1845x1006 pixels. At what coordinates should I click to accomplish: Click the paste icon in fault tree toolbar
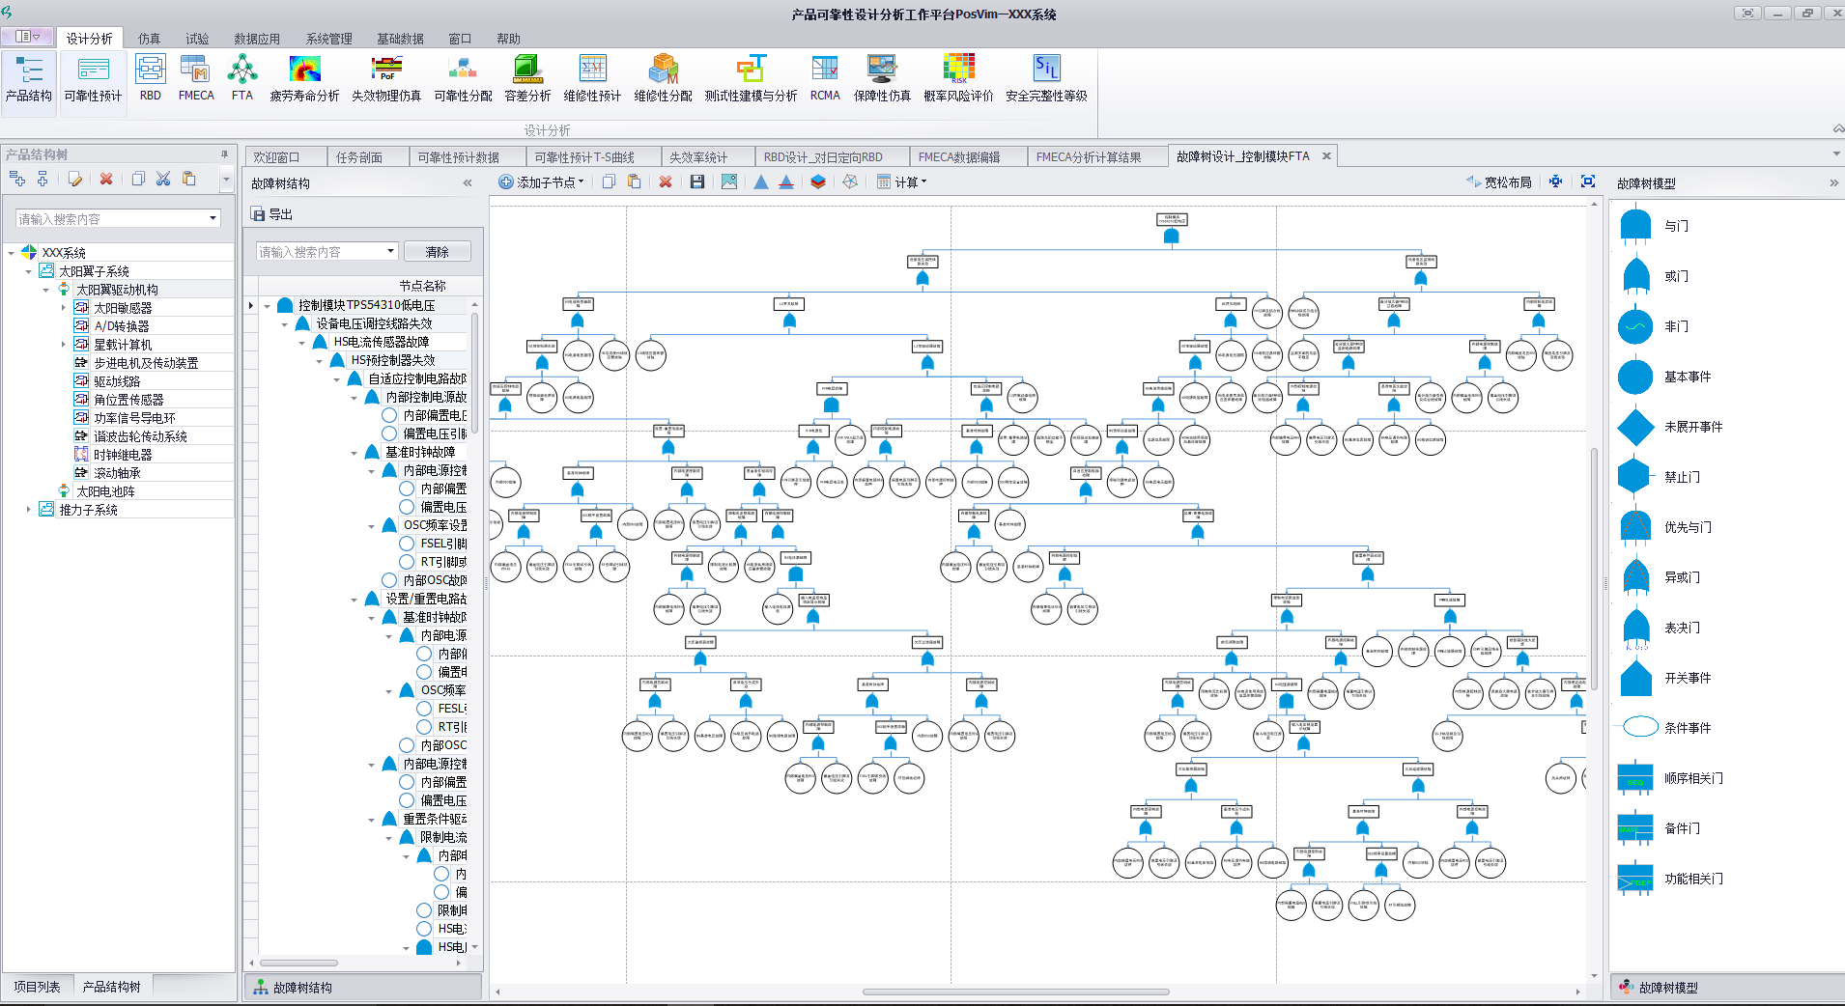635,182
